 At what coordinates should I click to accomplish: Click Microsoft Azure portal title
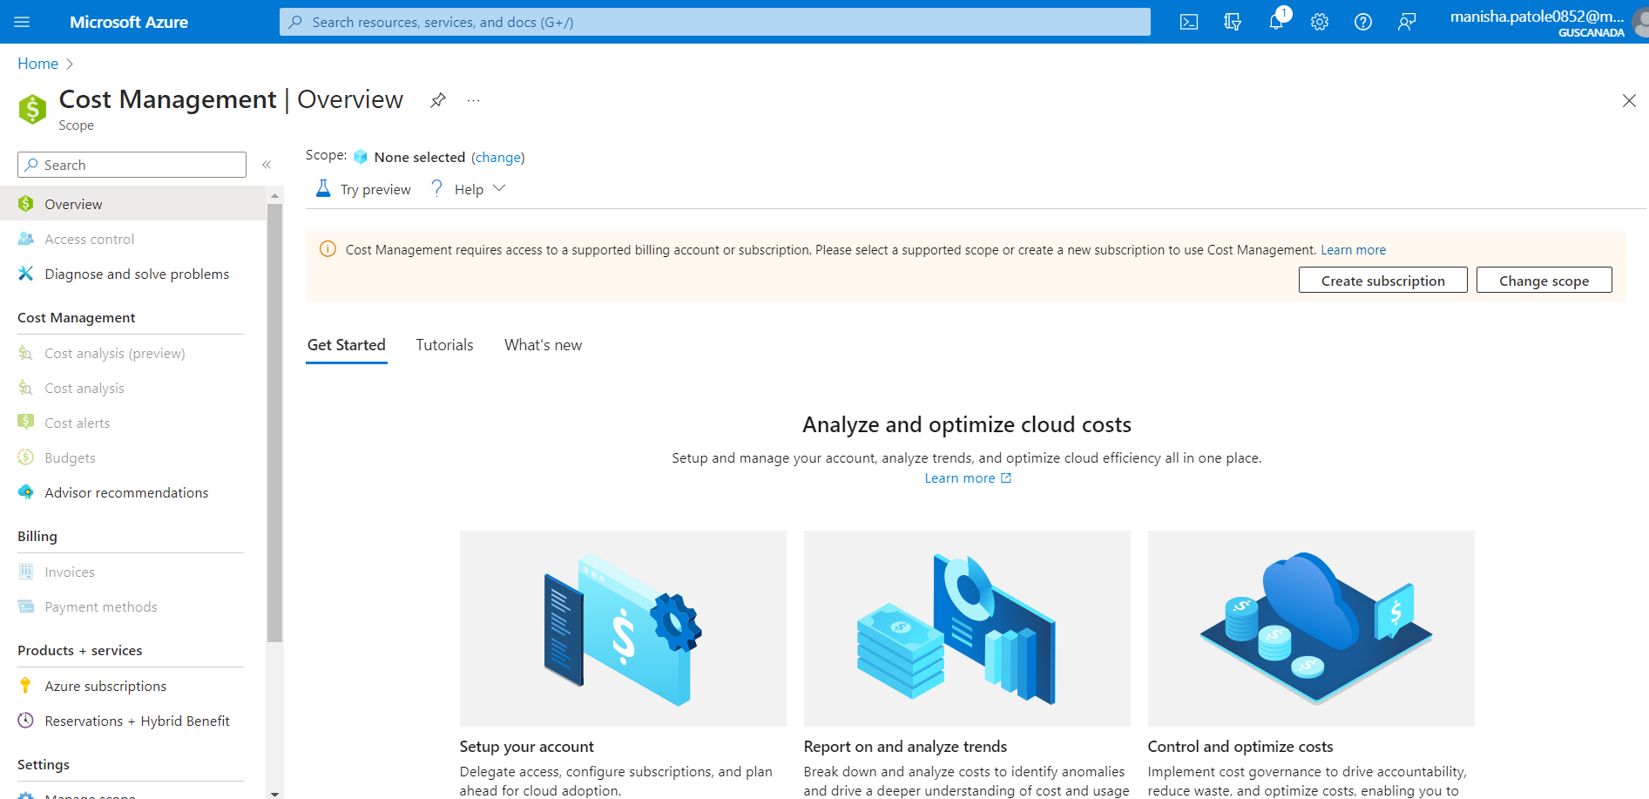click(x=129, y=22)
